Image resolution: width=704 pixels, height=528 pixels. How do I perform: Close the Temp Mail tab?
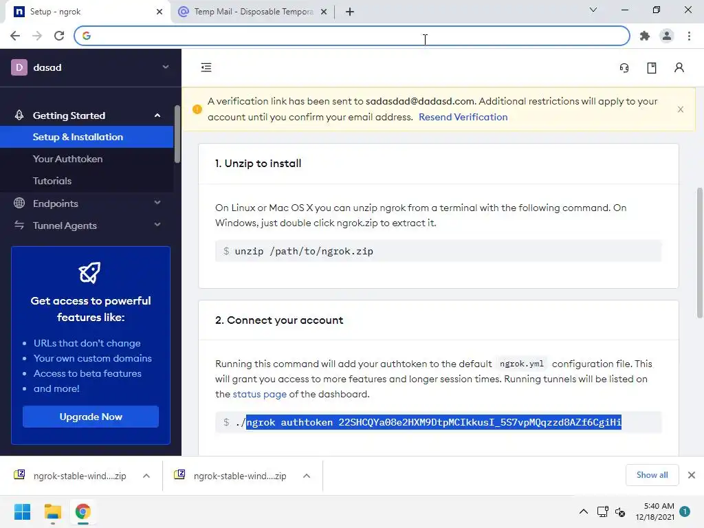tap(324, 12)
